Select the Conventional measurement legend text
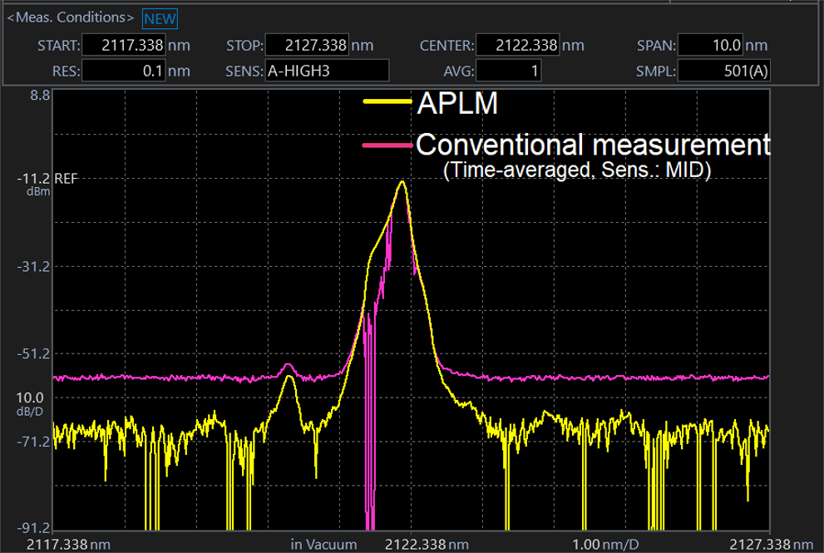The image size is (824, 553). (592, 145)
